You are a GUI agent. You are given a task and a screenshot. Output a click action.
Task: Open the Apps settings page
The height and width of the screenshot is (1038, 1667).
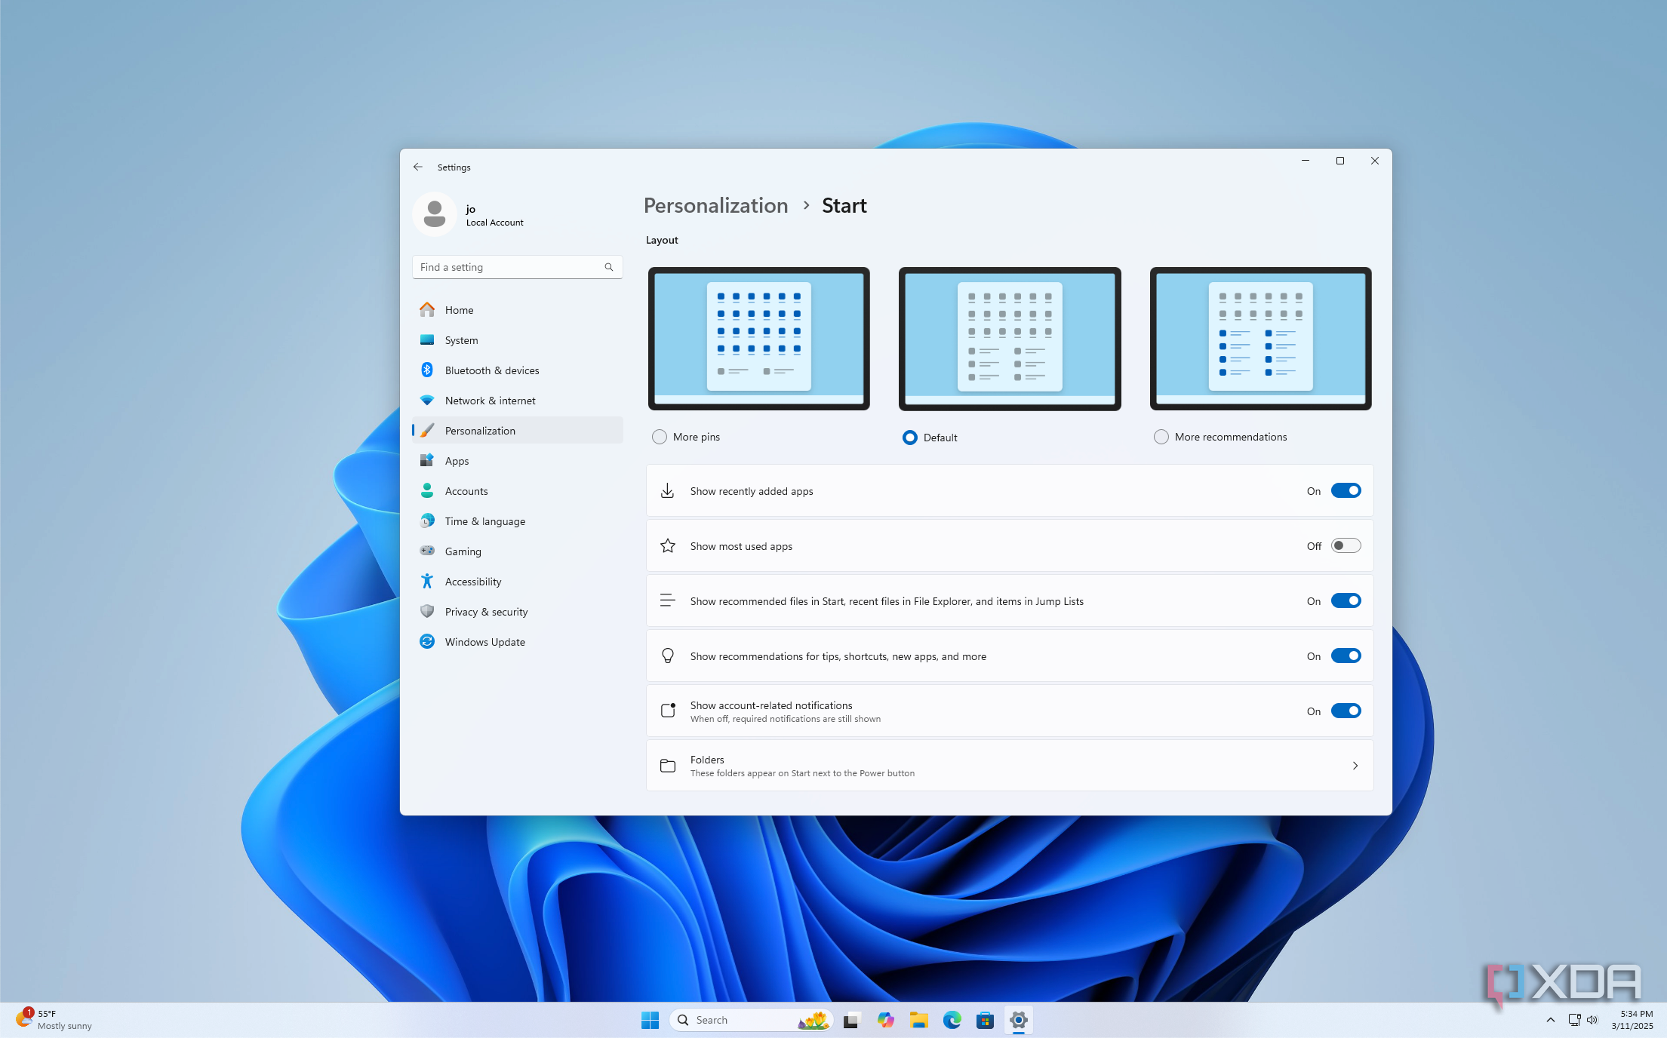click(x=518, y=461)
